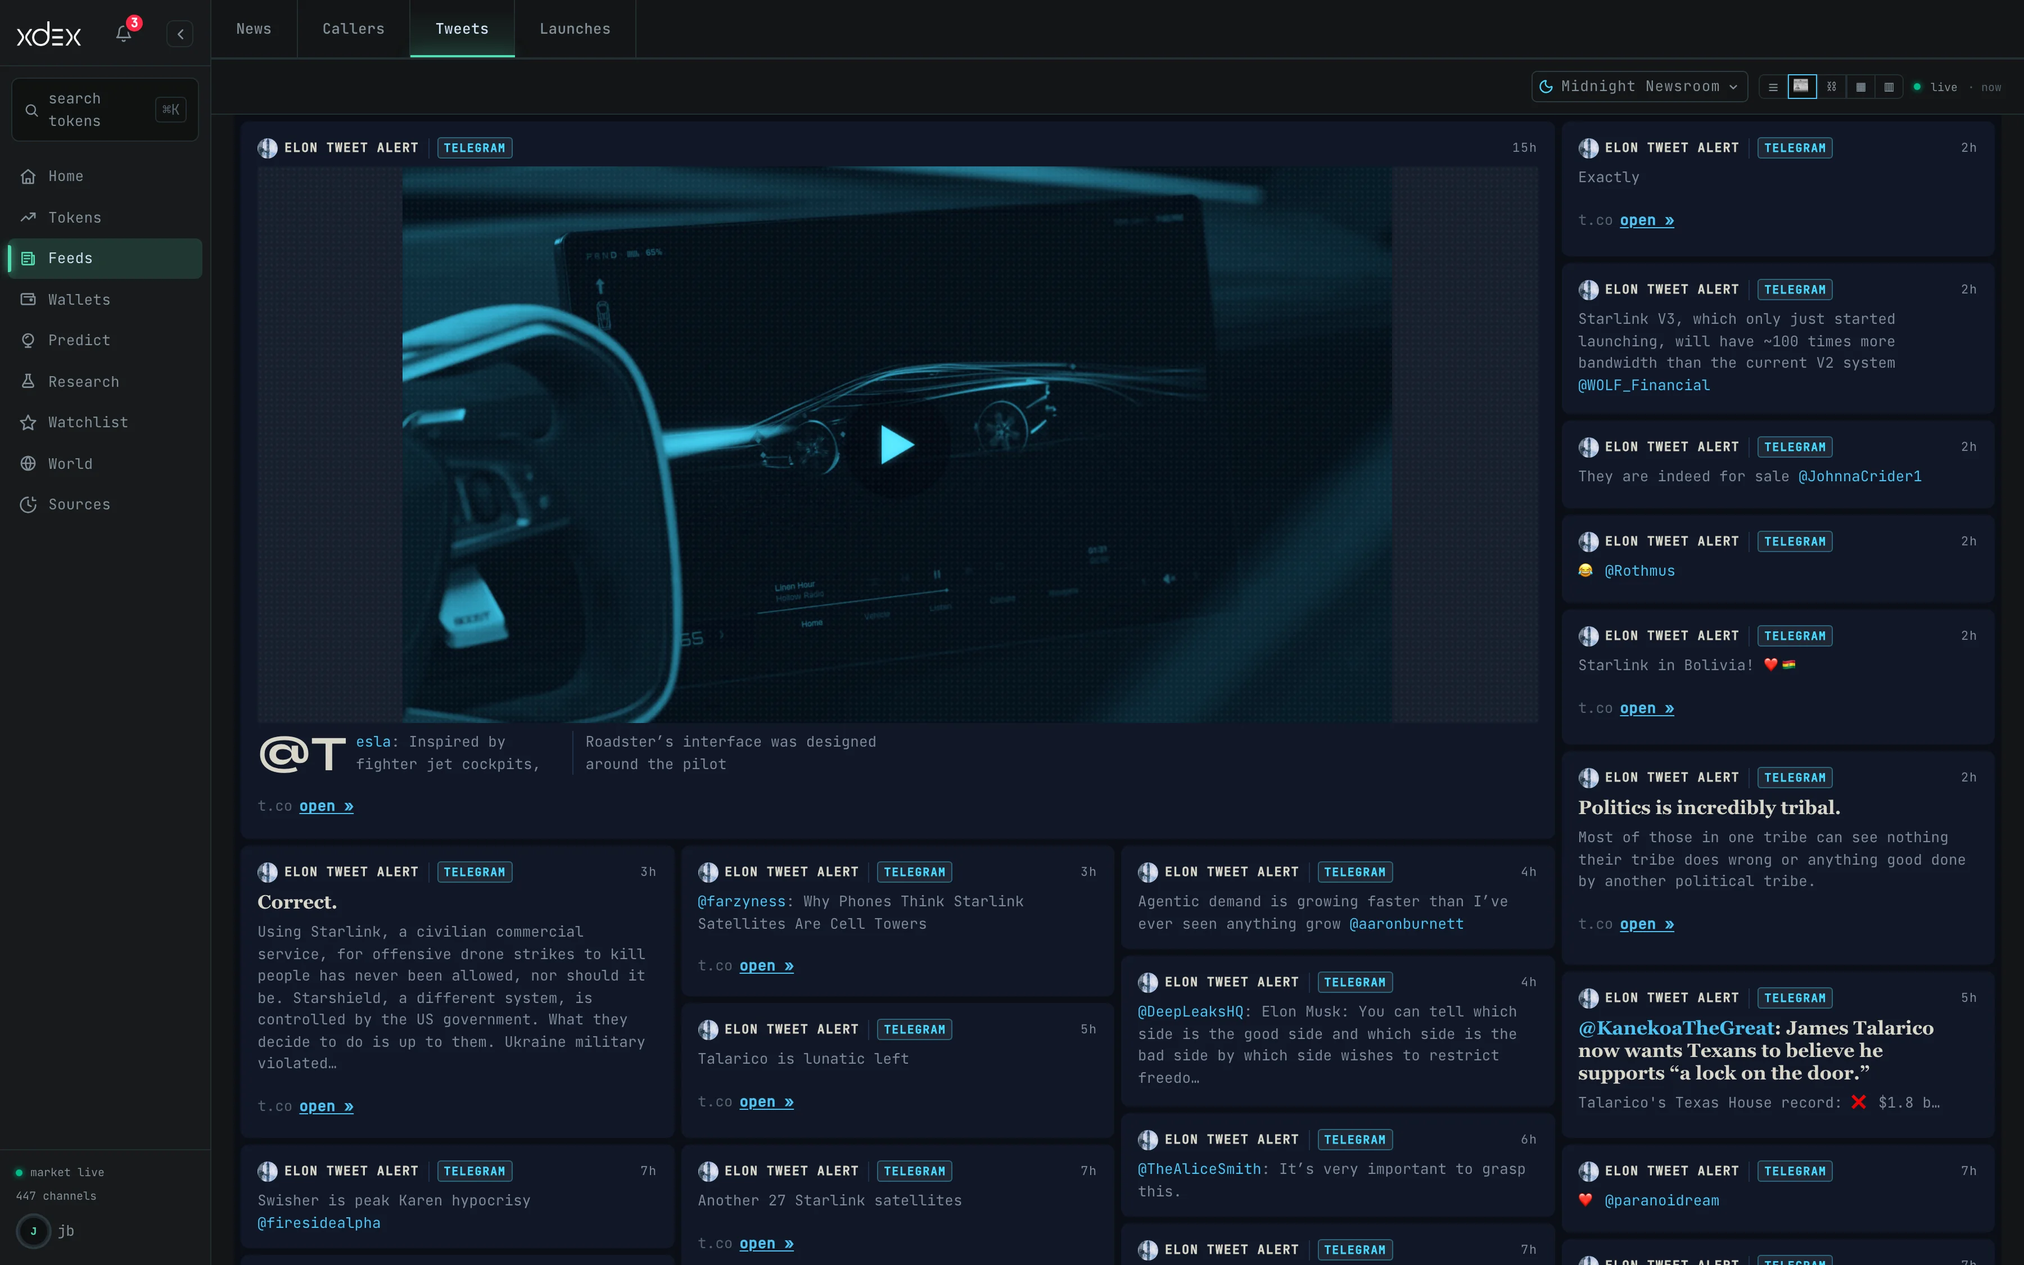Select the newspaper layout view

1801,87
